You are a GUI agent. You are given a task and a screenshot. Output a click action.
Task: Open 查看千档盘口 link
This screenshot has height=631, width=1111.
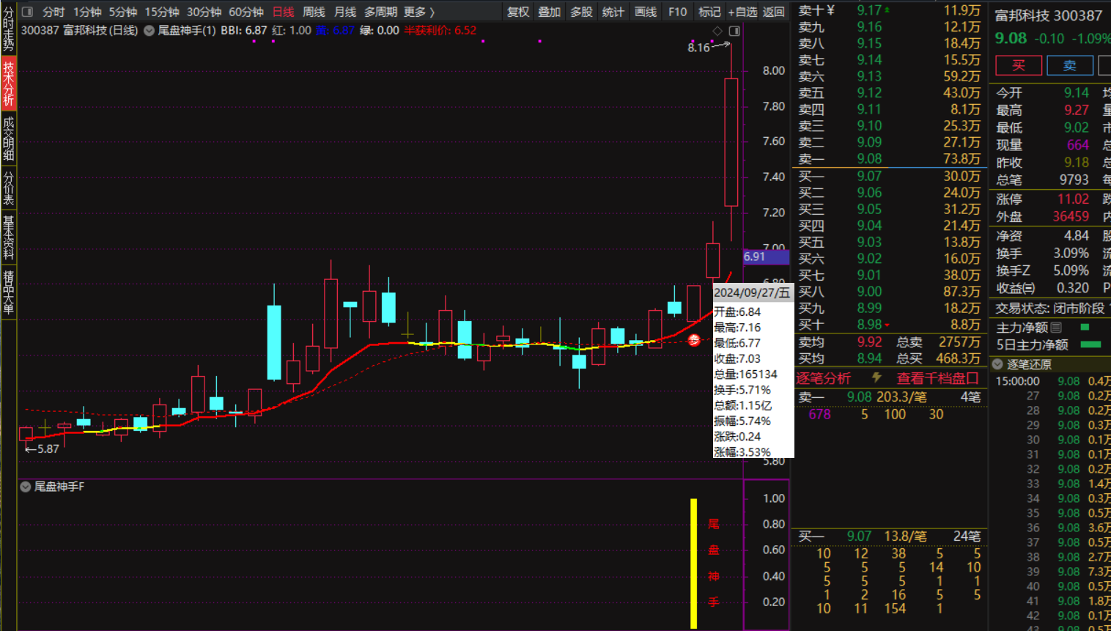coord(937,378)
